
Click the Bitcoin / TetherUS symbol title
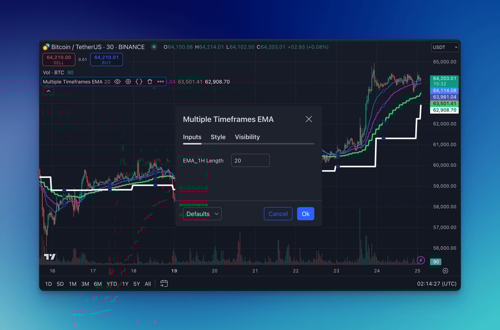pyautogui.click(x=98, y=47)
